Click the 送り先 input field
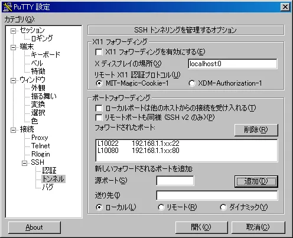The height and width of the screenshot is (238, 293). pyautogui.click(x=217, y=195)
